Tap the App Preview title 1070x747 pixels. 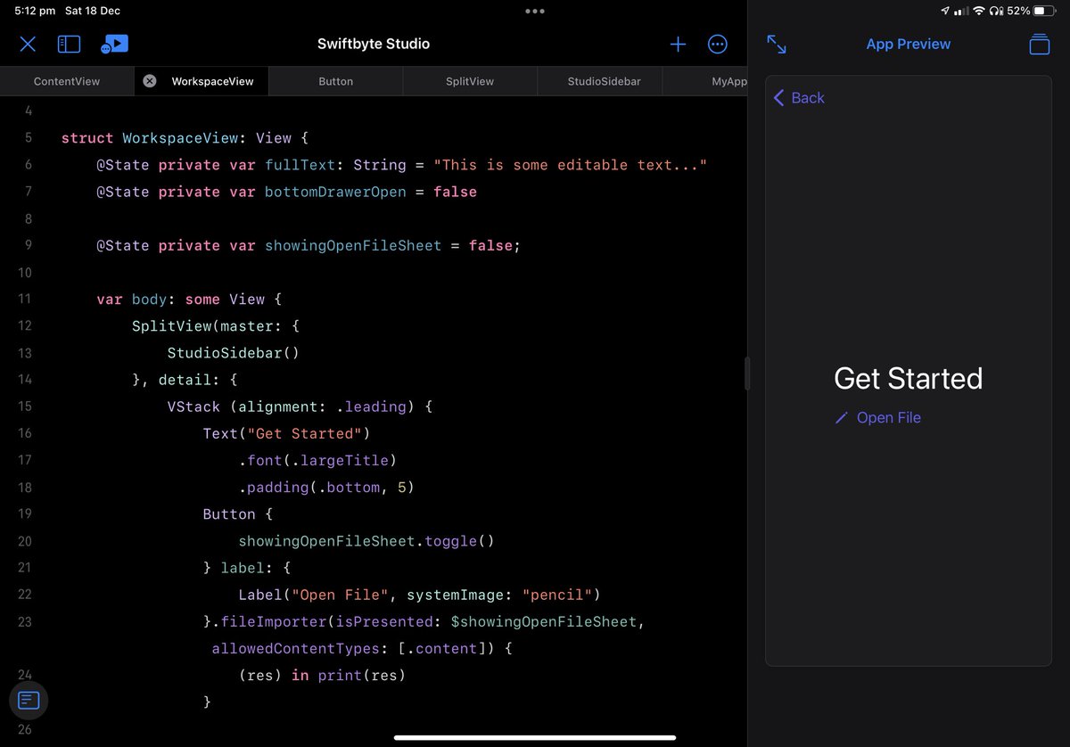coord(908,44)
